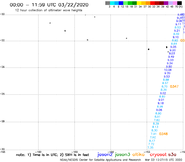Image resolution: width=185 pixels, height=162 pixels.
Task: Click the '9.08' wave height value
Action: (x=159, y=110)
